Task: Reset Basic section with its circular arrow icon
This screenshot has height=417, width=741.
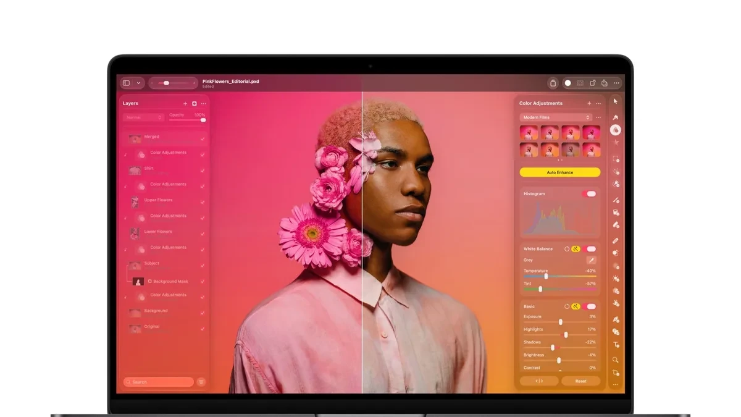Action: click(x=567, y=306)
